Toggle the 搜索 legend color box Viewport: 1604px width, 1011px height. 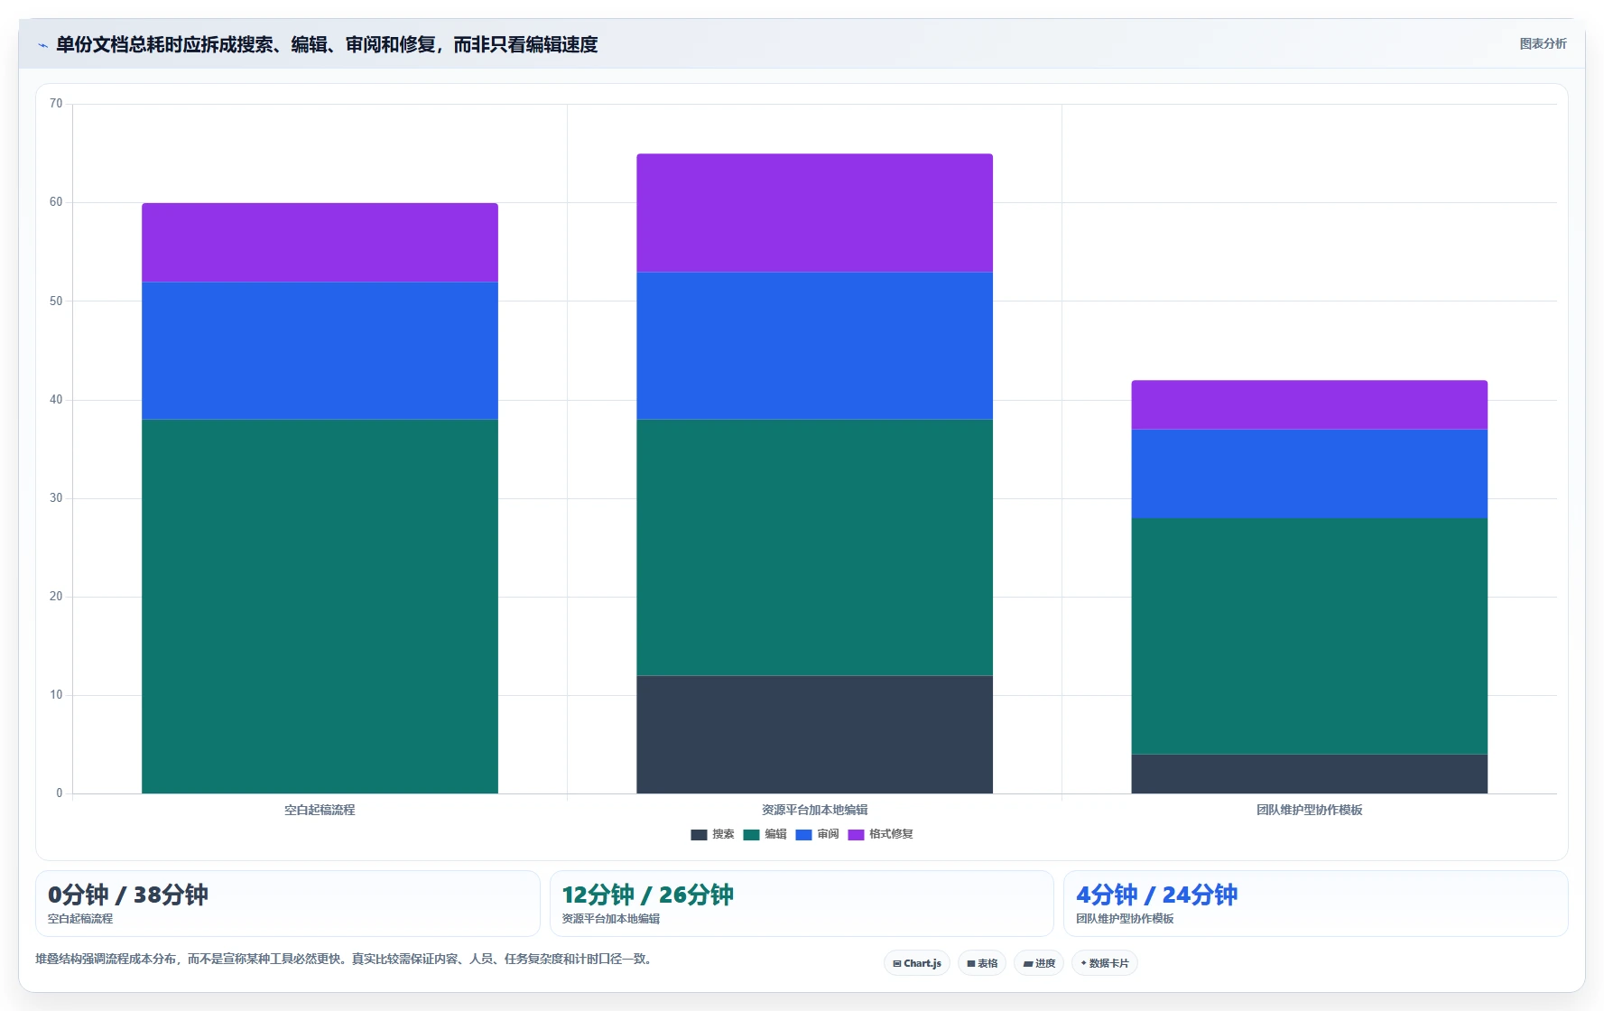tap(699, 835)
